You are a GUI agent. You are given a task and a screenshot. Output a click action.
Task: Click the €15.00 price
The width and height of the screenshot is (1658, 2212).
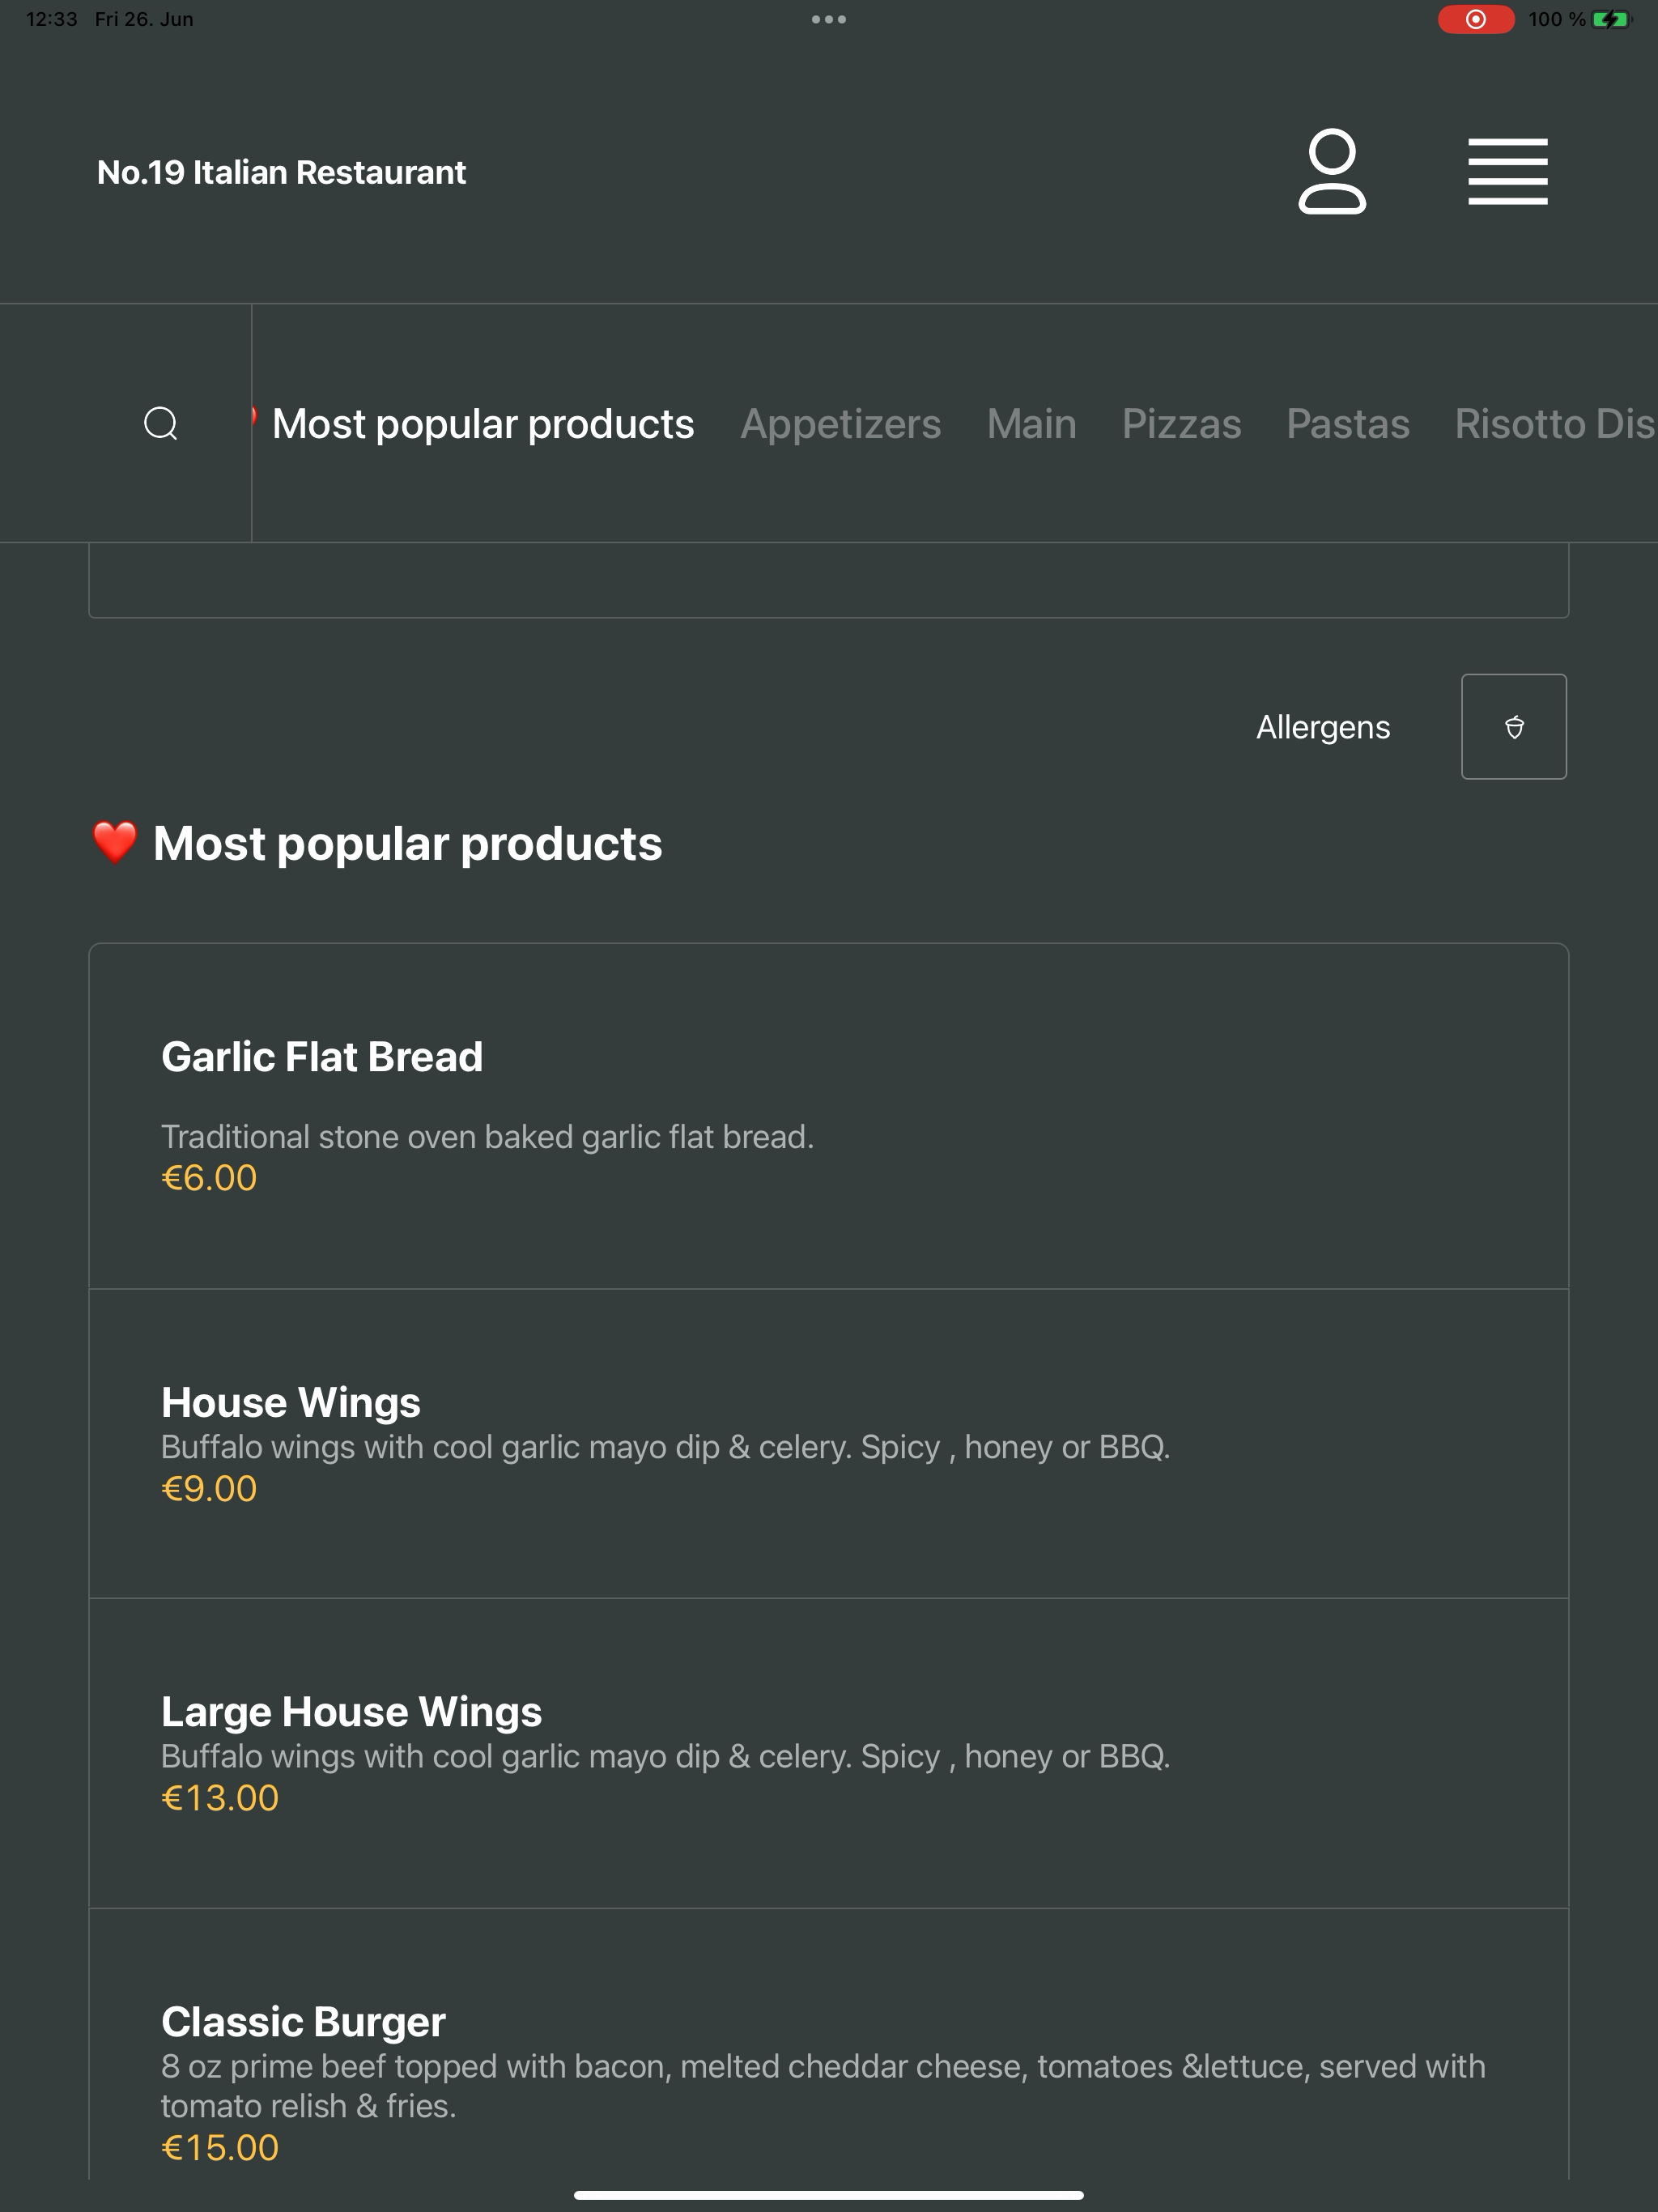(x=220, y=2147)
